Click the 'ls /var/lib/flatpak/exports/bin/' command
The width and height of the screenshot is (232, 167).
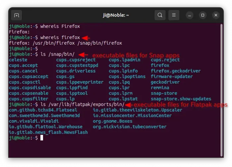click(83, 104)
